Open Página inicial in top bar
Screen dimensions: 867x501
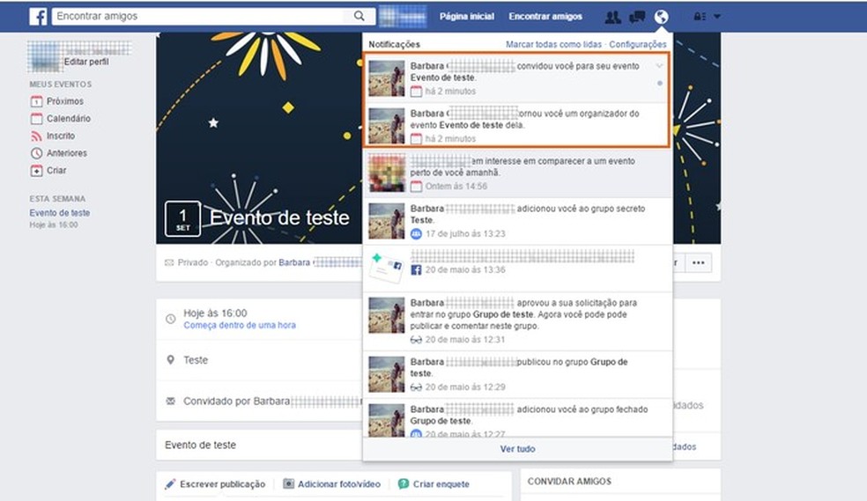(467, 17)
